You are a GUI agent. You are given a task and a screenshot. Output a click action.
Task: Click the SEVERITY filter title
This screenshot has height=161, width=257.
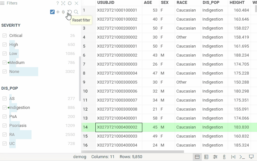click(x=11, y=25)
